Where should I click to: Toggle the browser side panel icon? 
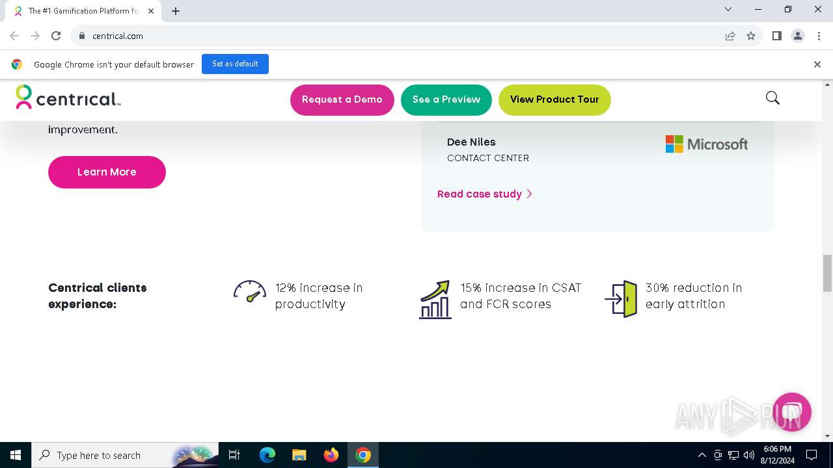(776, 36)
